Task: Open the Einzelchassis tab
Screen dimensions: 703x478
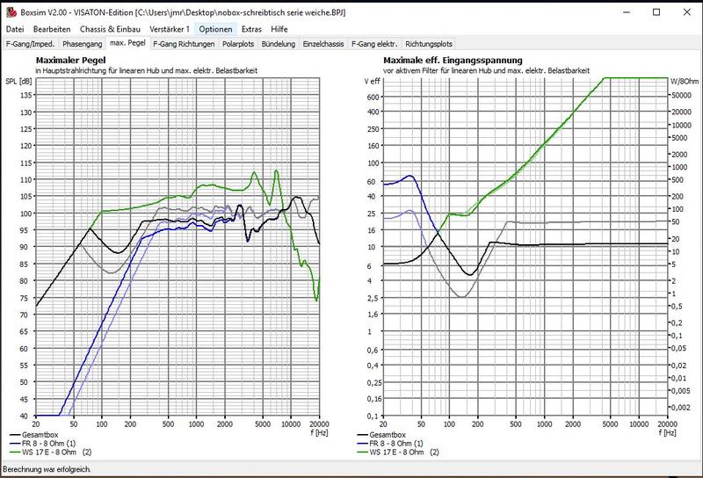Action: point(323,43)
